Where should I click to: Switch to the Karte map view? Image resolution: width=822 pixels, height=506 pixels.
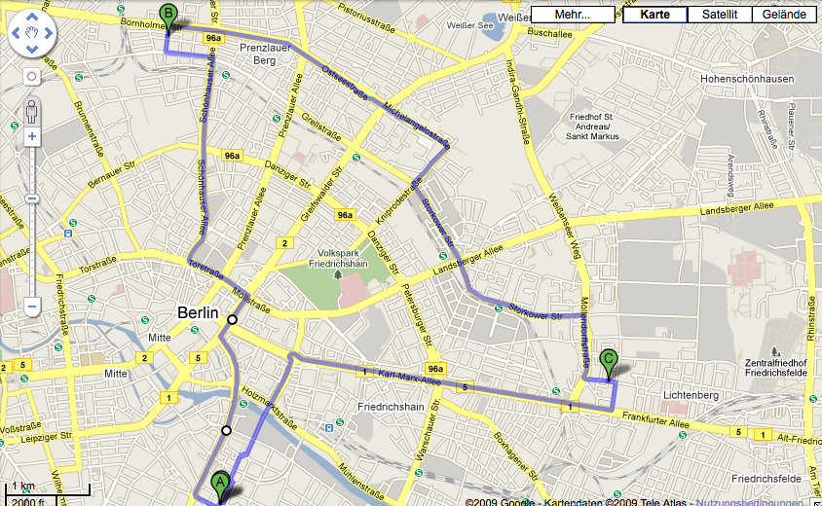click(x=654, y=15)
